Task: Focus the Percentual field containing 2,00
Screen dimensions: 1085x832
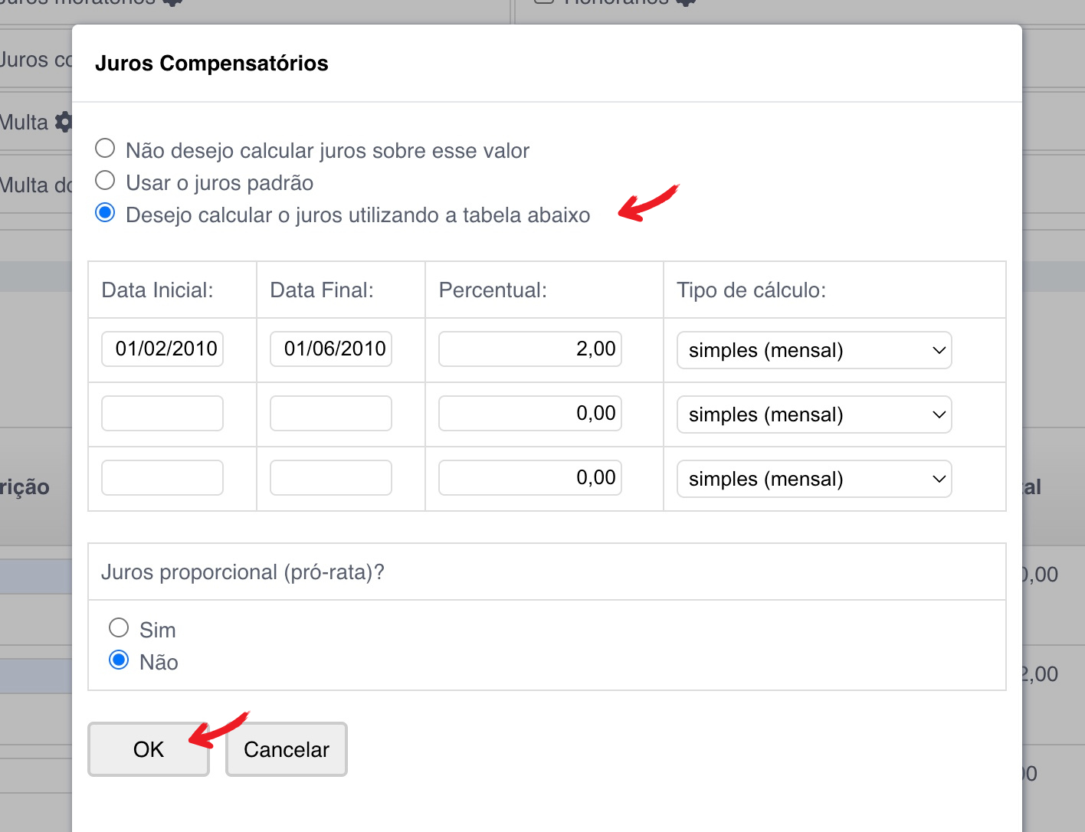Action: [x=530, y=349]
